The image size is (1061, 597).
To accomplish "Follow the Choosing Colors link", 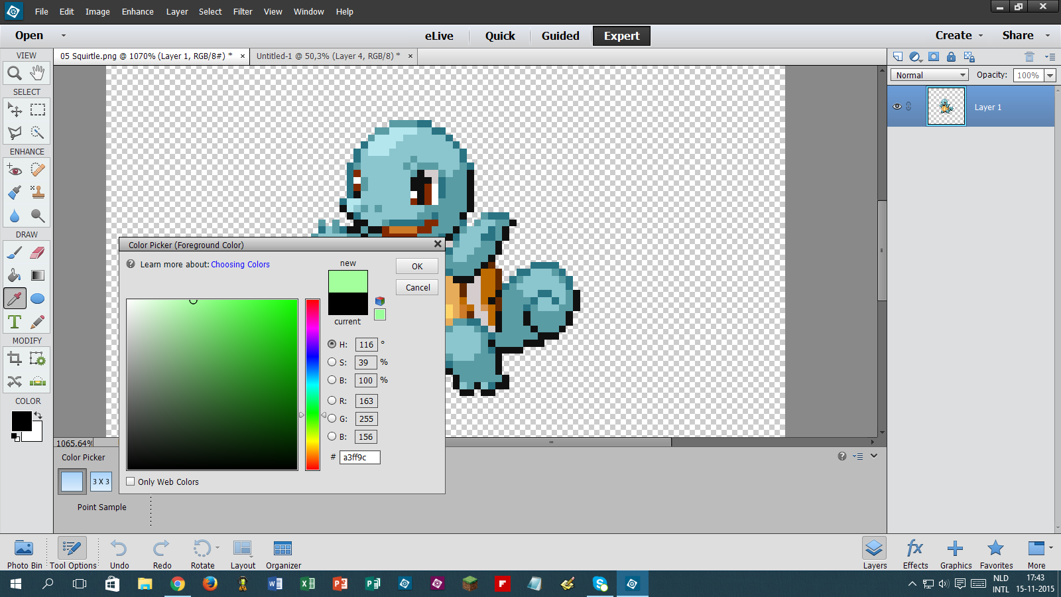I will [240, 264].
